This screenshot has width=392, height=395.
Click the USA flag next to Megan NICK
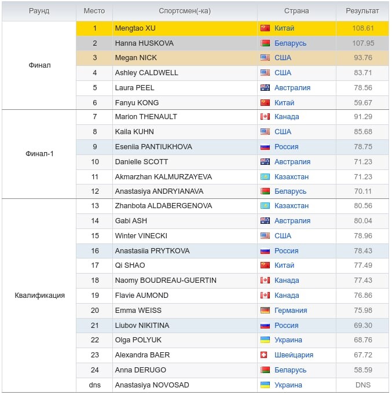click(x=265, y=58)
